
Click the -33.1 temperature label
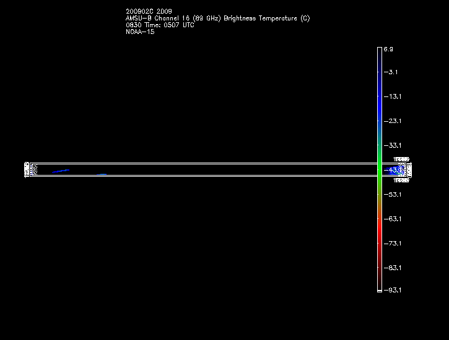point(392,145)
